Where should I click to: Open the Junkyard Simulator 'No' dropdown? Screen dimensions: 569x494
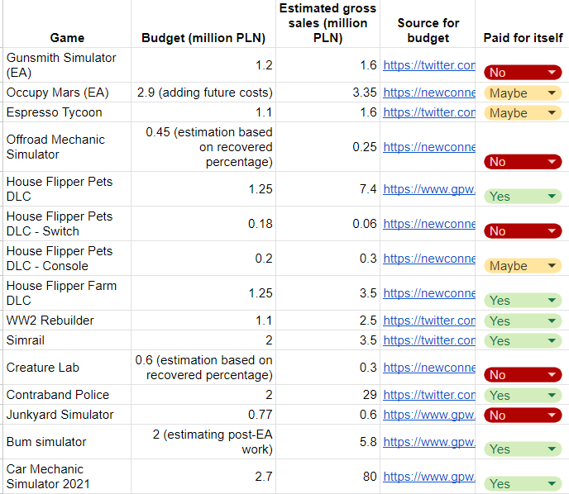(x=523, y=415)
